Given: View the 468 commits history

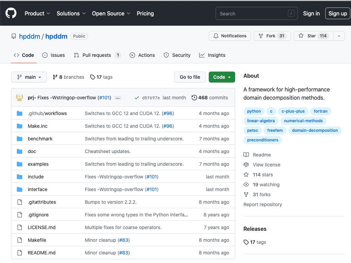Looking at the screenshot, I should tap(210, 98).
